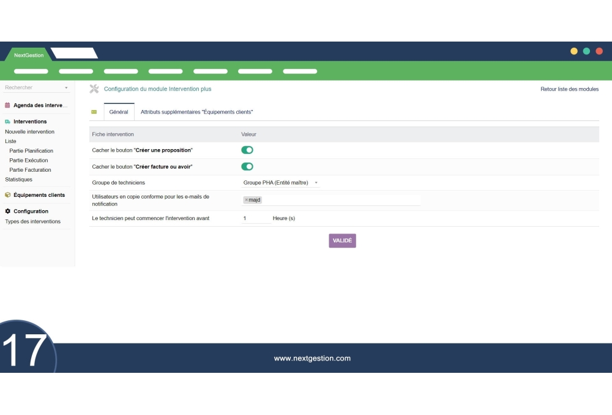Follow the Retour liste des modules link
The height and width of the screenshot is (415, 612).
(x=569, y=89)
